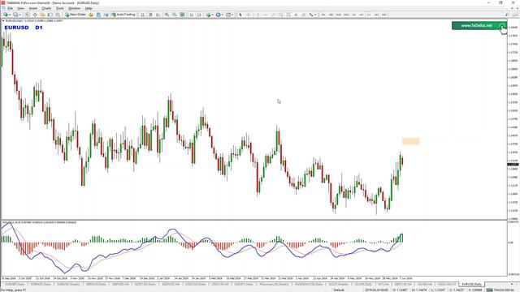The height and width of the screenshot is (292, 520).
Task: Click the search magnifier icon top right
Action: 507,15
